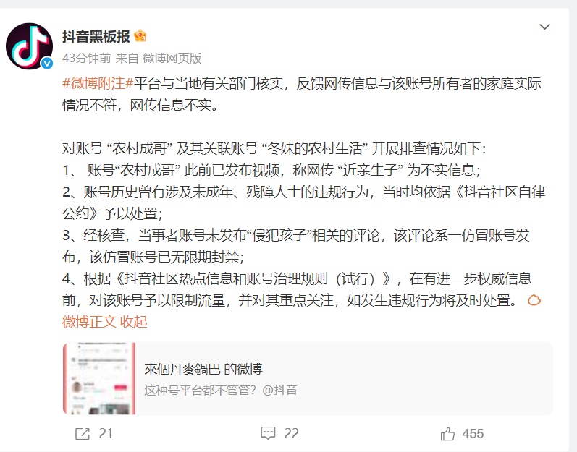The image size is (577, 452).
Task: Open the repost count 21
Action: 106,434
